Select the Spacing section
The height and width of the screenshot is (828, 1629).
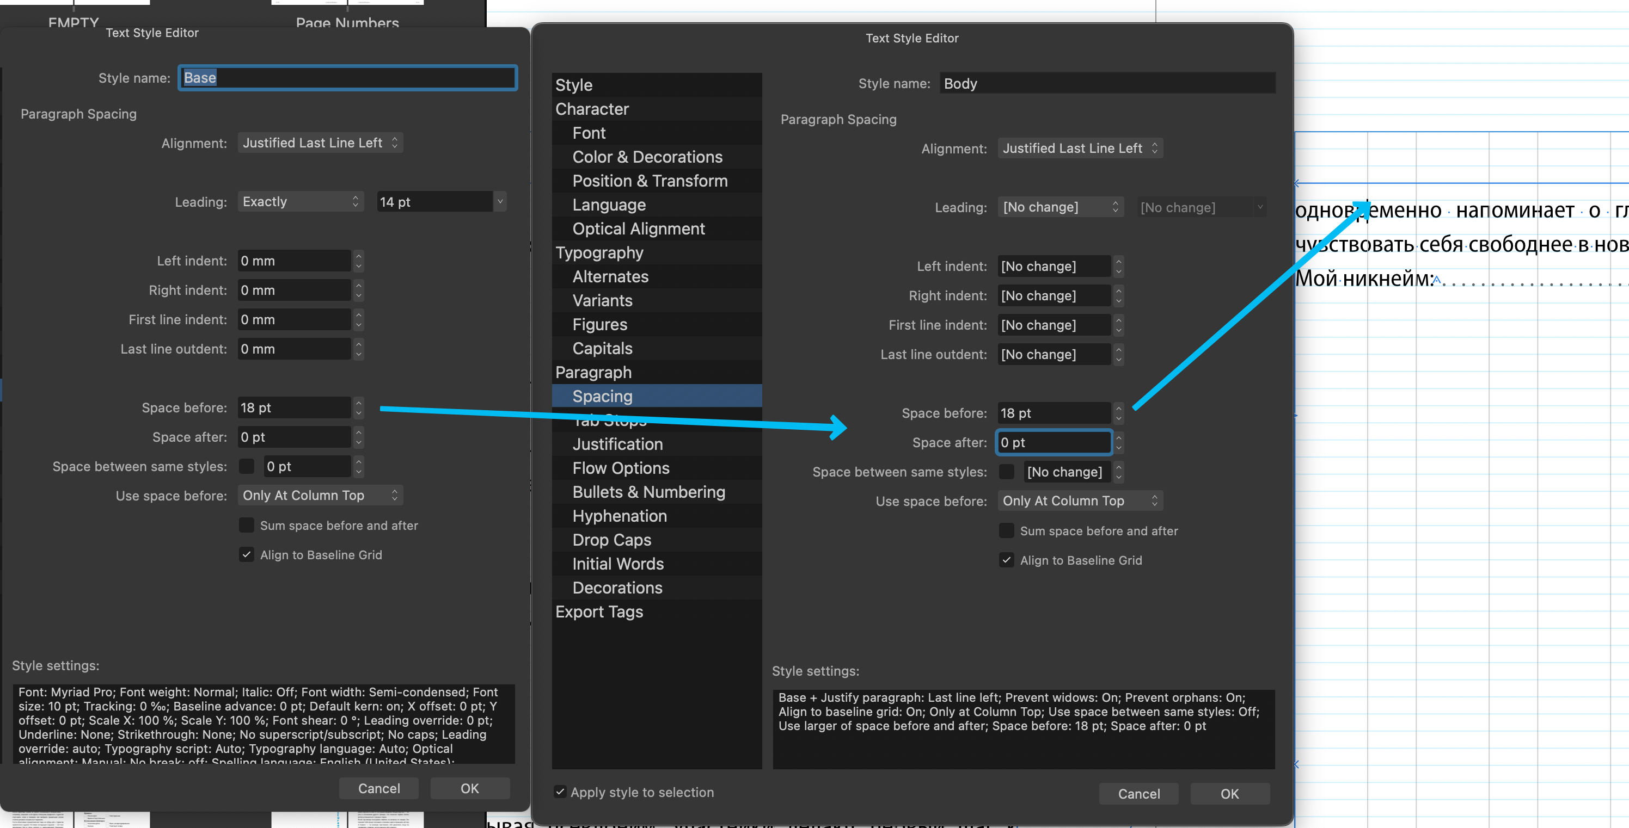(657, 396)
